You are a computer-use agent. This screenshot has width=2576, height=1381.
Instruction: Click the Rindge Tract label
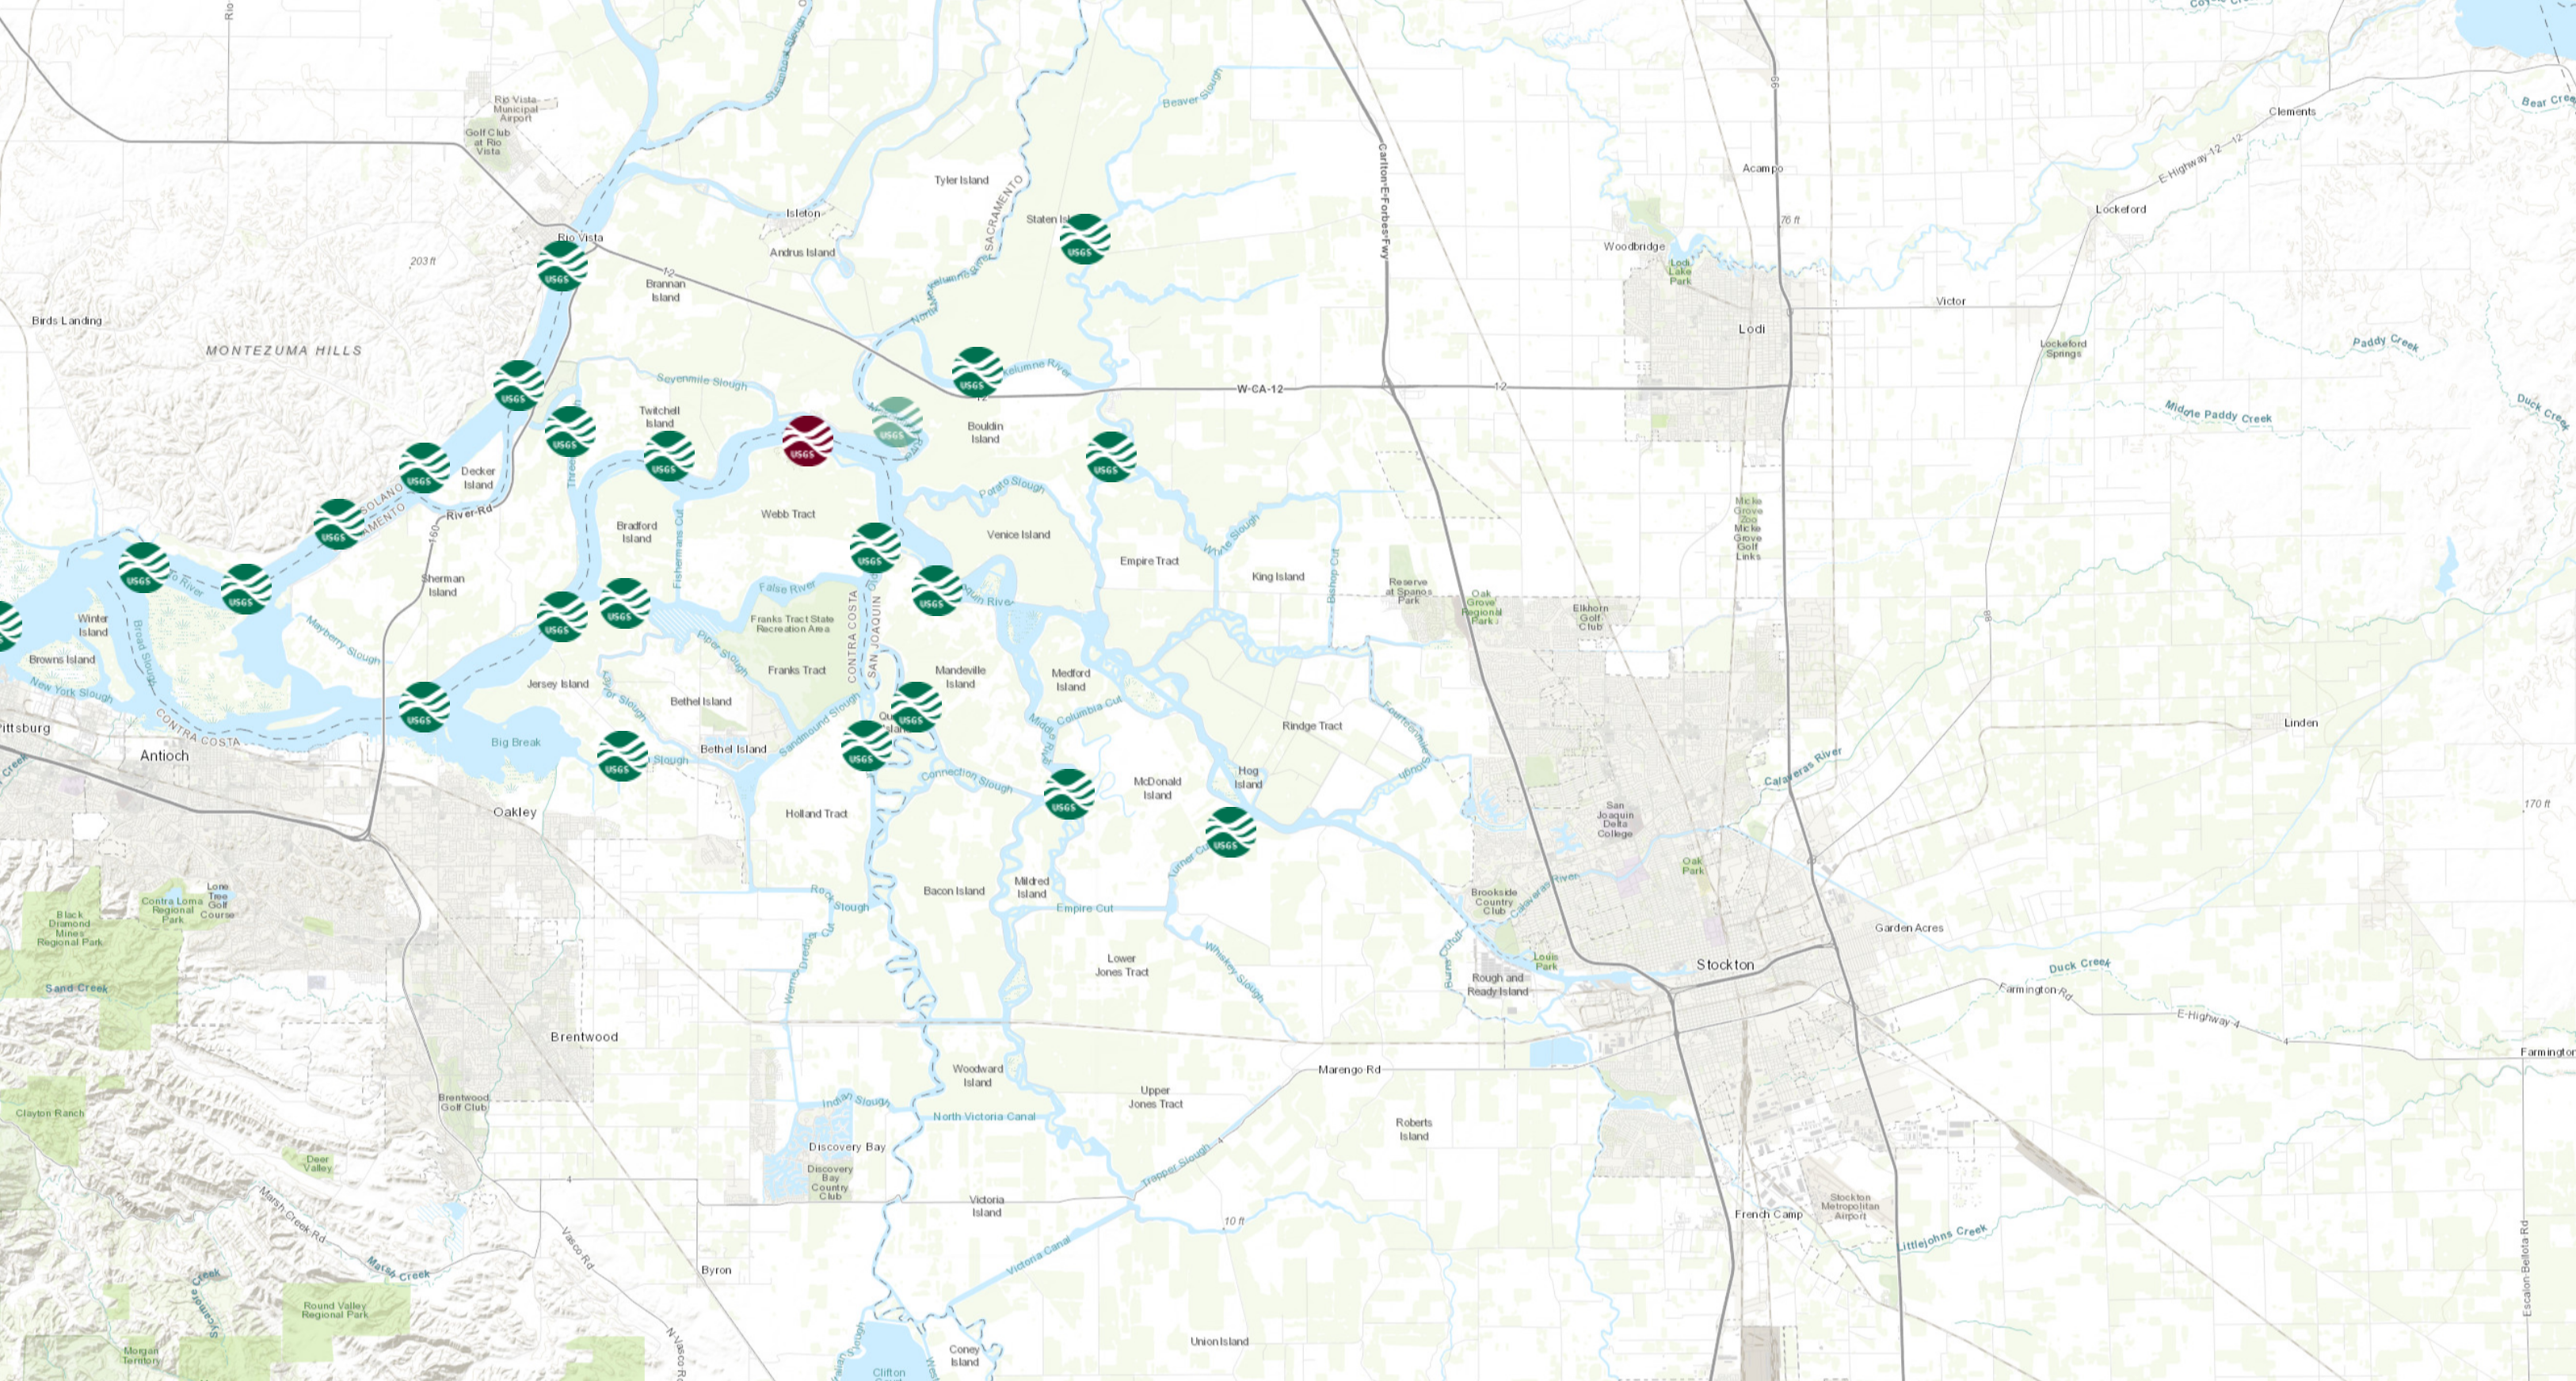(x=1312, y=726)
